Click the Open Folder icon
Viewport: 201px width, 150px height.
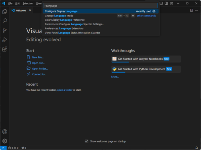(29, 68)
